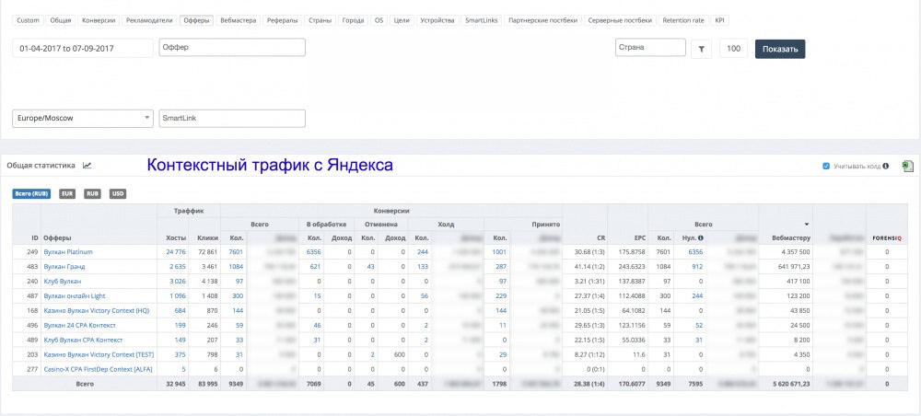Viewport: 921px width, 416px height.
Task: Open the Устройства tab
Action: 437,20
